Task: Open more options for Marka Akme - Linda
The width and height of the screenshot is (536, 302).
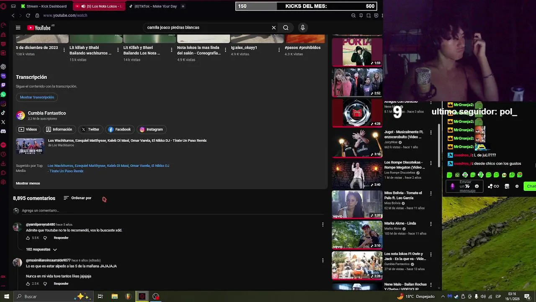Action: coord(431,224)
